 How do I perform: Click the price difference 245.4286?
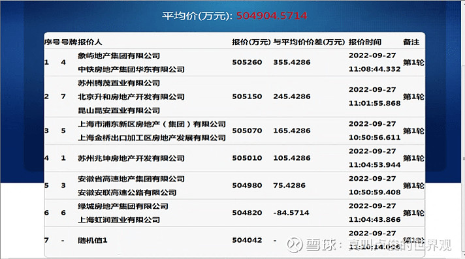coord(292,97)
